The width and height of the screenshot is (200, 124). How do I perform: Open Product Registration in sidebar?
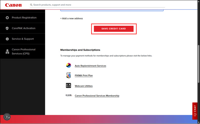point(23,18)
